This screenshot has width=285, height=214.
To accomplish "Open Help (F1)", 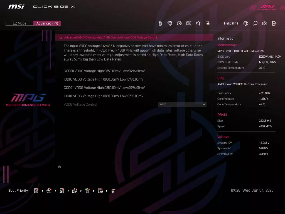I will coord(231,23).
